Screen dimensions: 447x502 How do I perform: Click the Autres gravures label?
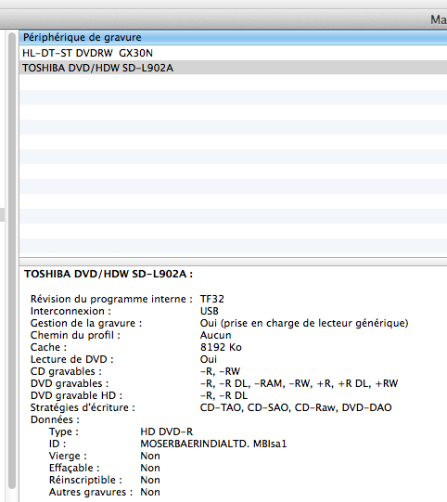click(91, 492)
